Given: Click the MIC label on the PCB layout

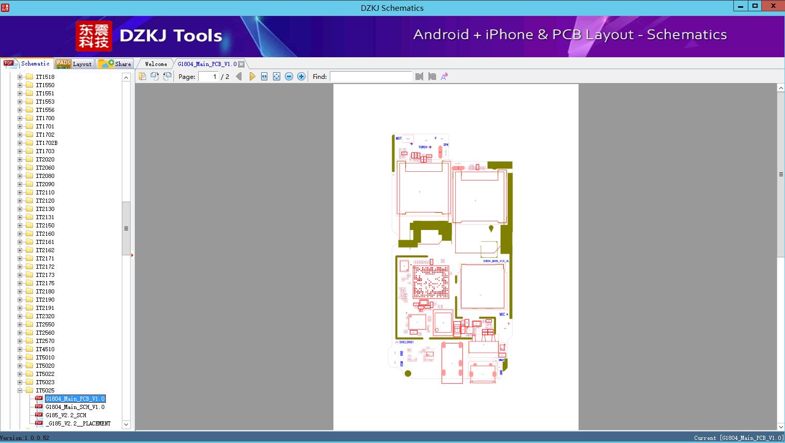Looking at the screenshot, I should (502, 314).
